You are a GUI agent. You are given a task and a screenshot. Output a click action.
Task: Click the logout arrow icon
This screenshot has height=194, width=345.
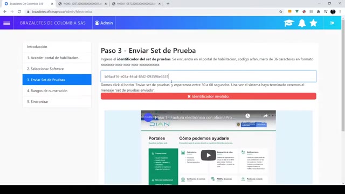[x=332, y=23]
